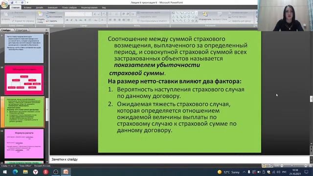
Task: Open the Макет layout dropdown
Action: [52, 12]
